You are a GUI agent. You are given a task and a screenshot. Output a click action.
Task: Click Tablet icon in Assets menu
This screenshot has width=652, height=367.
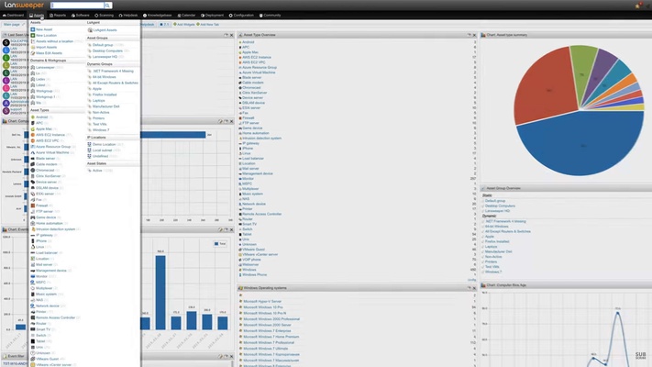pyautogui.click(x=33, y=341)
